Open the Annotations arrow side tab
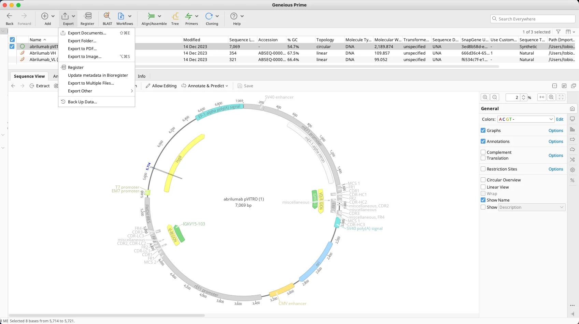The height and width of the screenshot is (324, 579). point(573,139)
